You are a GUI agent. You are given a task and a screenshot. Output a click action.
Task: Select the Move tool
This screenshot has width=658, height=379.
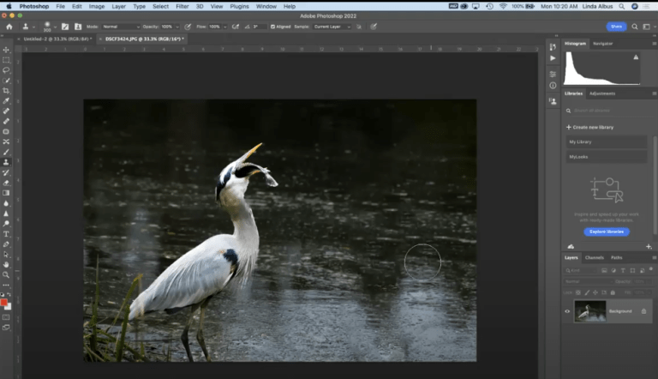click(6, 50)
